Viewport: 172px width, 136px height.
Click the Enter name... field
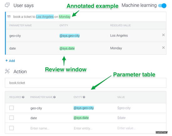(40, 128)
